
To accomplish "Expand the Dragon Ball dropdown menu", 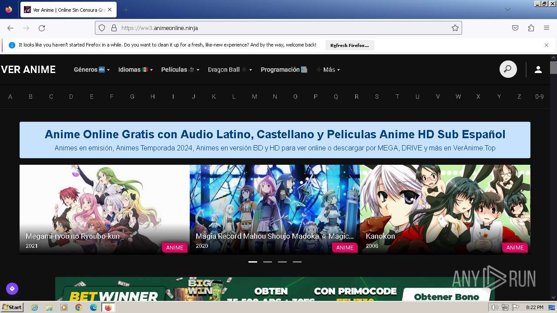I will (230, 70).
